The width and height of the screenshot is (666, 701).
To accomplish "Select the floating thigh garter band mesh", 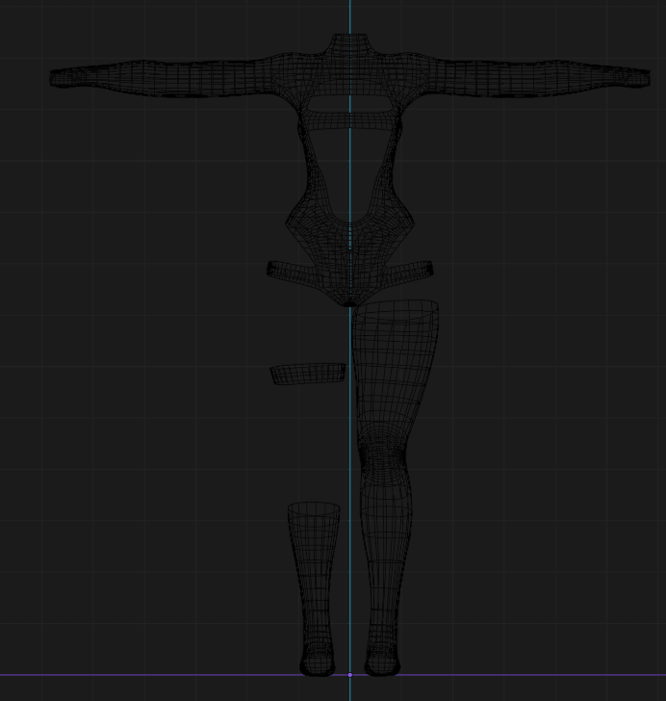I will point(308,375).
